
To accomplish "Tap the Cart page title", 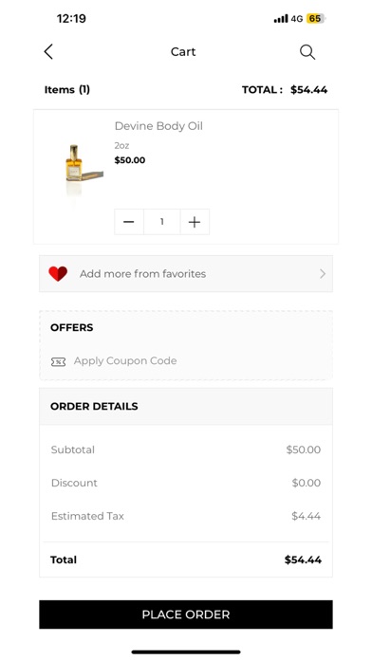I will tap(183, 52).
